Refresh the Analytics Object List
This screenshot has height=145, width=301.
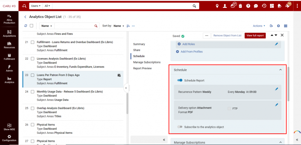(26, 26)
